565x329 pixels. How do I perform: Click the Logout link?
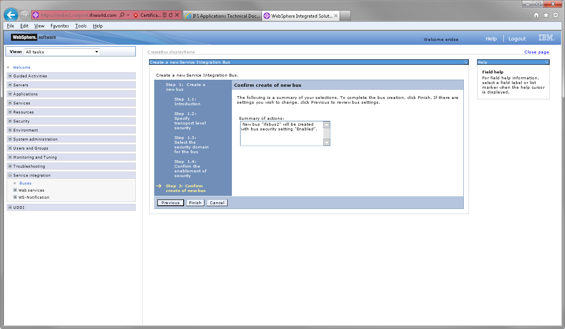coord(517,38)
